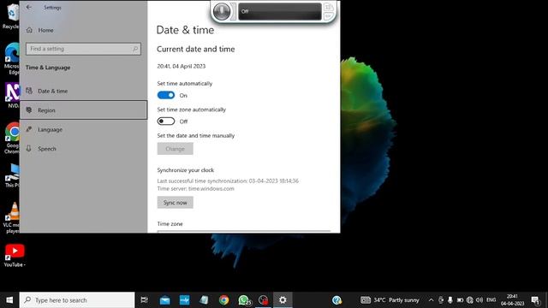Click the Speech Recognition status display showing Off

[280, 11]
